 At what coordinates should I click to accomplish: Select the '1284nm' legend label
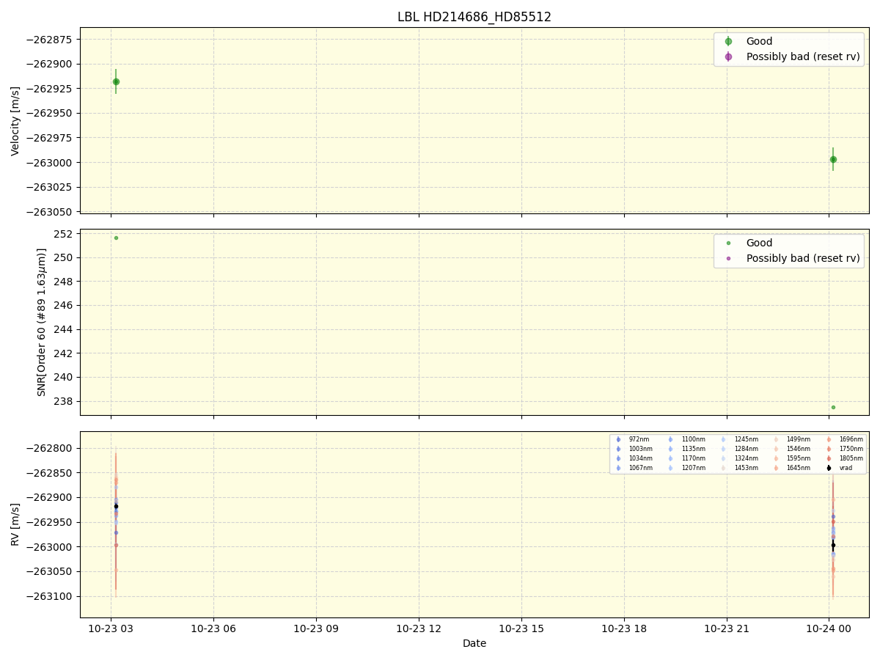pos(747,449)
